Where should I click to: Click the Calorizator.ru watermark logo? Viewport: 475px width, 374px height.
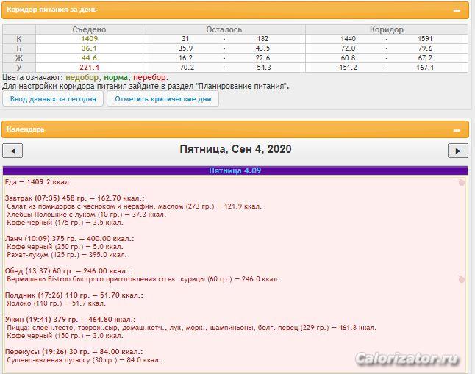tap(409, 359)
